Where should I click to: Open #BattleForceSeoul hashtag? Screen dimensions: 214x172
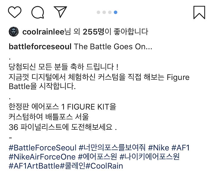tap(43, 148)
